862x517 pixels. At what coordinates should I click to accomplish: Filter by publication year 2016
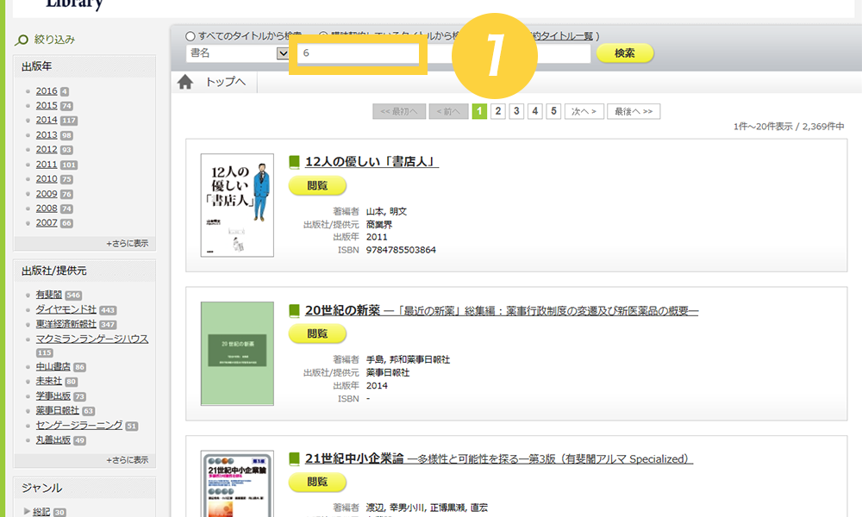(47, 91)
